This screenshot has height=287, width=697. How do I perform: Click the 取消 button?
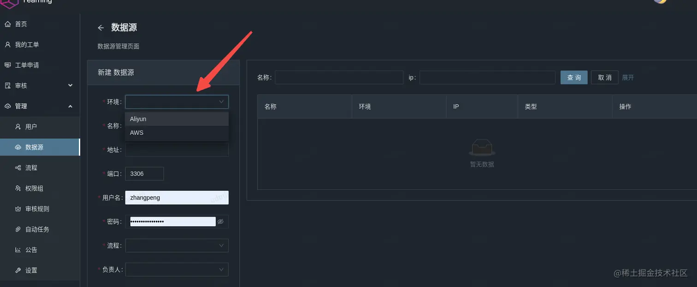[605, 77]
